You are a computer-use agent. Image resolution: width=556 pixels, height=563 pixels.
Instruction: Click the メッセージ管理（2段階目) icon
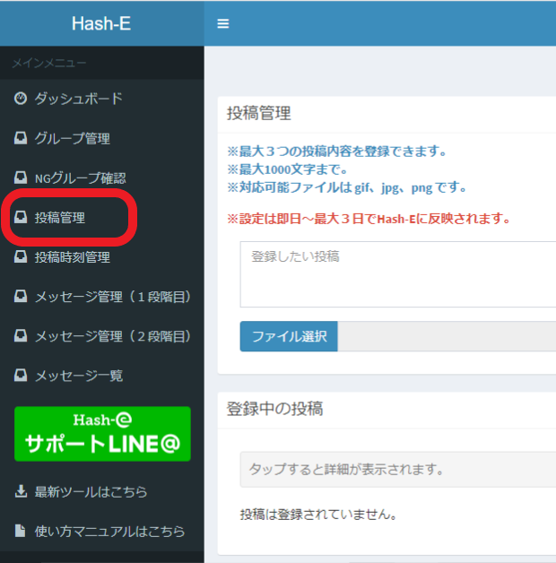21,335
